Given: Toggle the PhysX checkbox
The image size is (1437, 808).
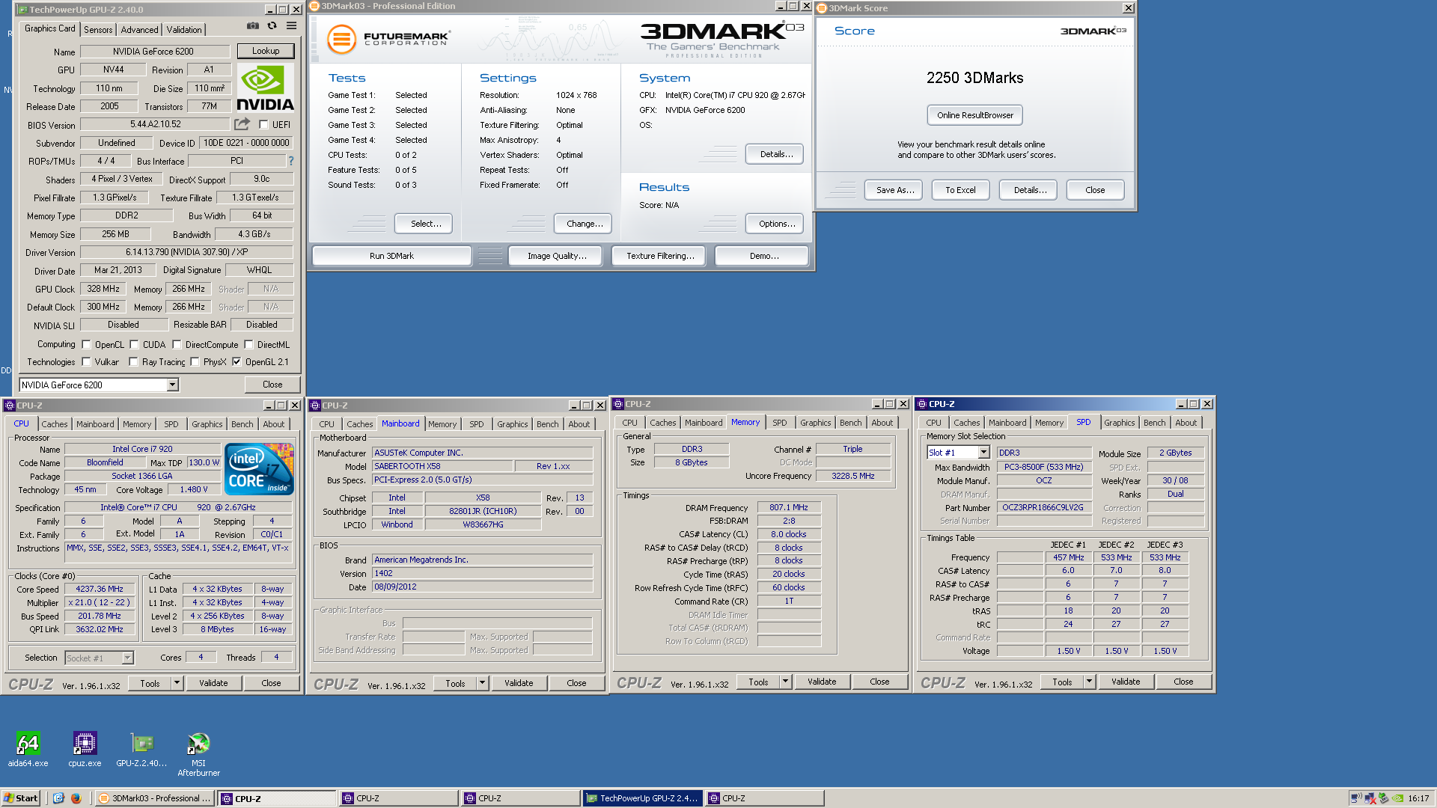Looking at the screenshot, I should [195, 362].
